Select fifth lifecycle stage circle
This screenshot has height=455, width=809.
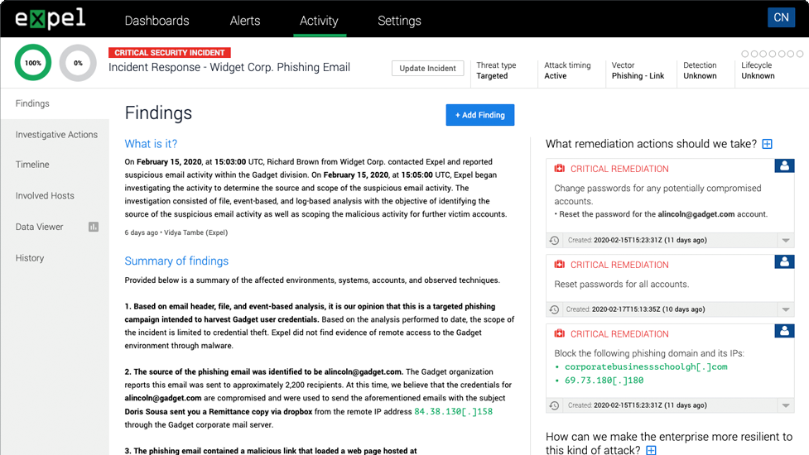click(x=782, y=54)
